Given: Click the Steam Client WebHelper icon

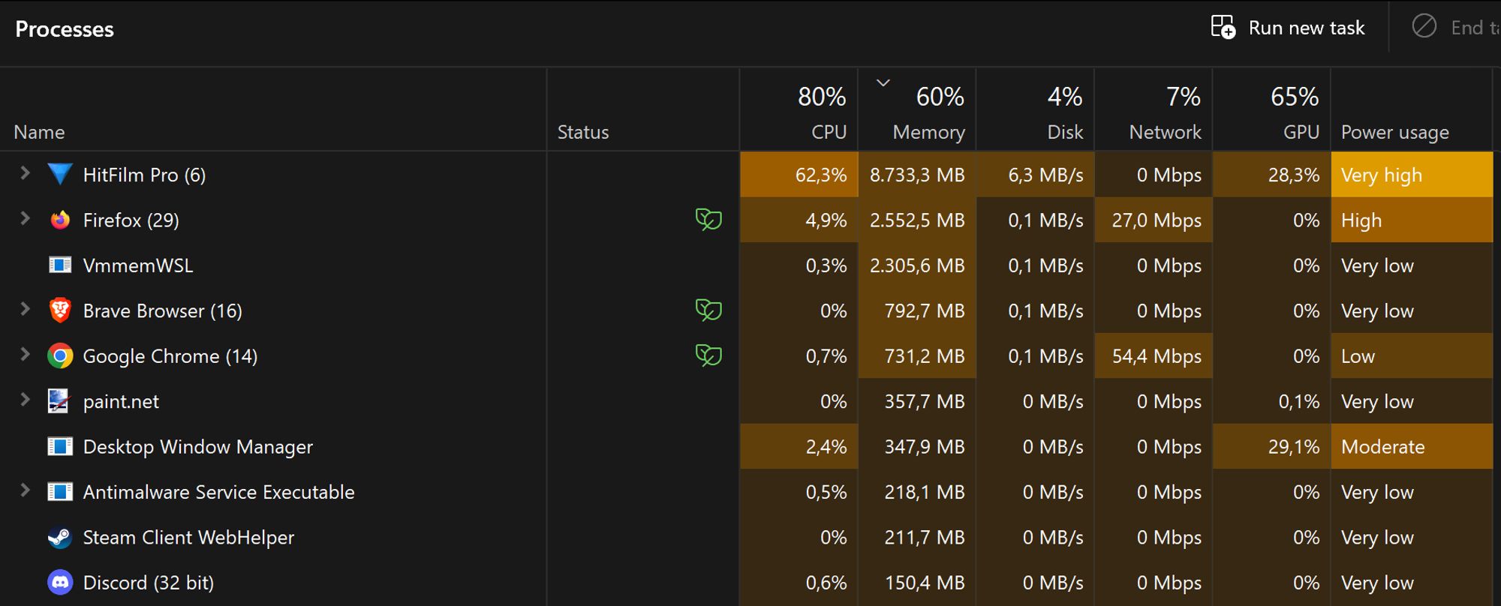Looking at the screenshot, I should (x=60, y=537).
